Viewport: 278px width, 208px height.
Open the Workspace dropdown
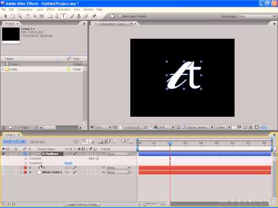(x=258, y=16)
